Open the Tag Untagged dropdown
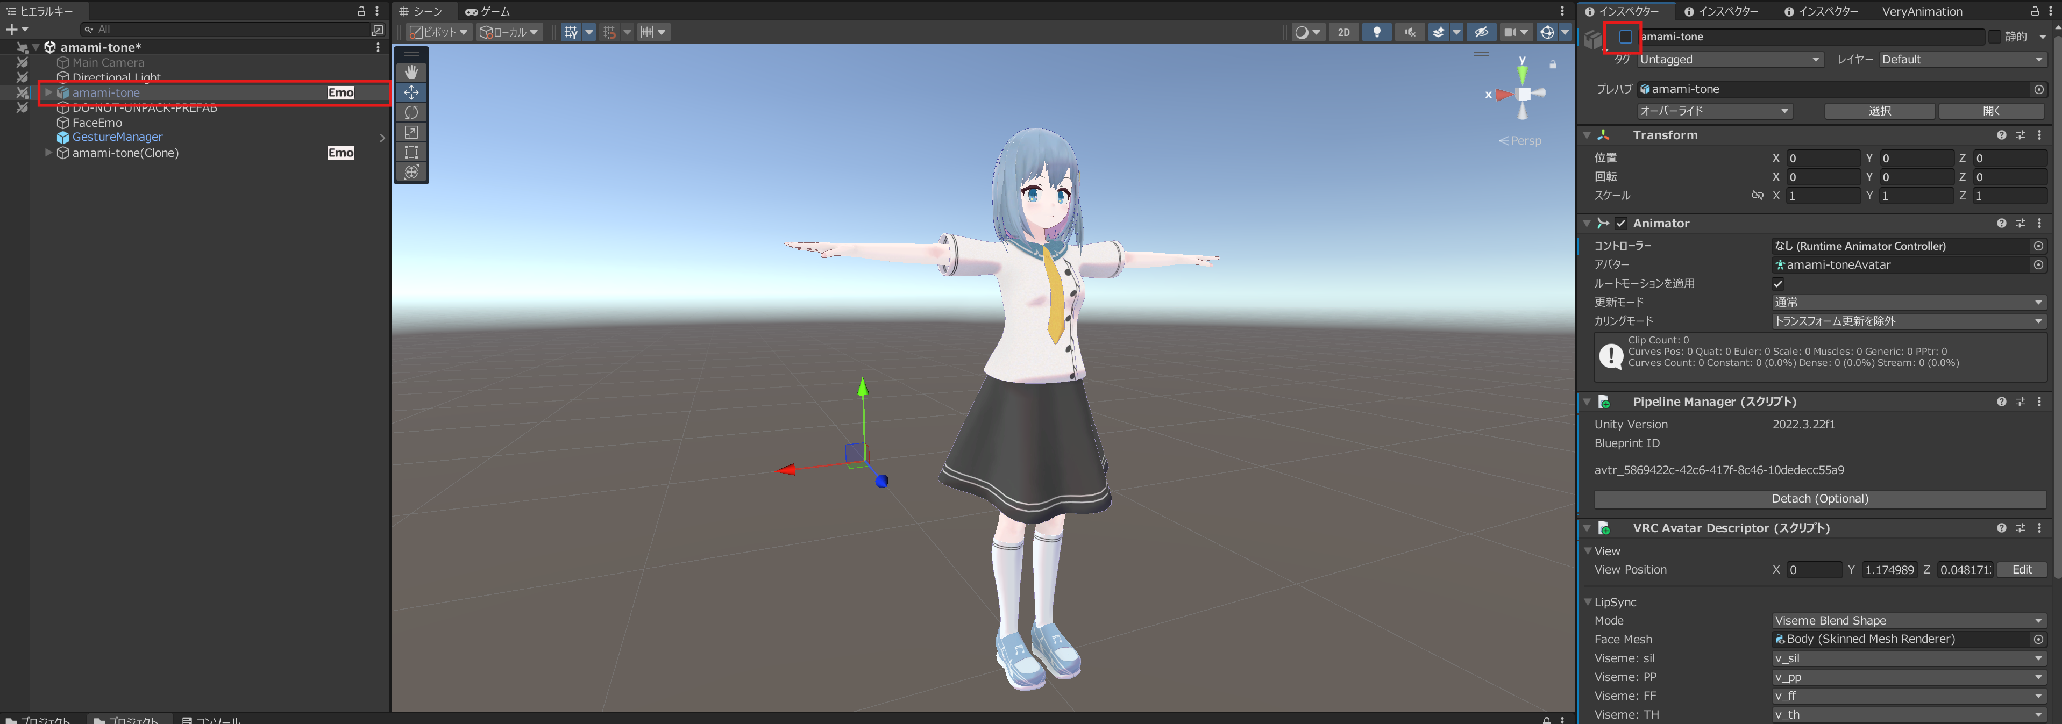The height and width of the screenshot is (724, 2062). pyautogui.click(x=1731, y=60)
